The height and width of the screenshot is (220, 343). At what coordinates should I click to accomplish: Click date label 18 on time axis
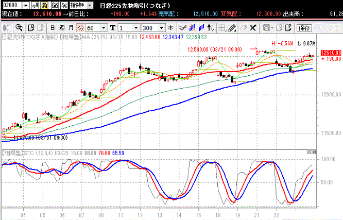(x=218, y=215)
